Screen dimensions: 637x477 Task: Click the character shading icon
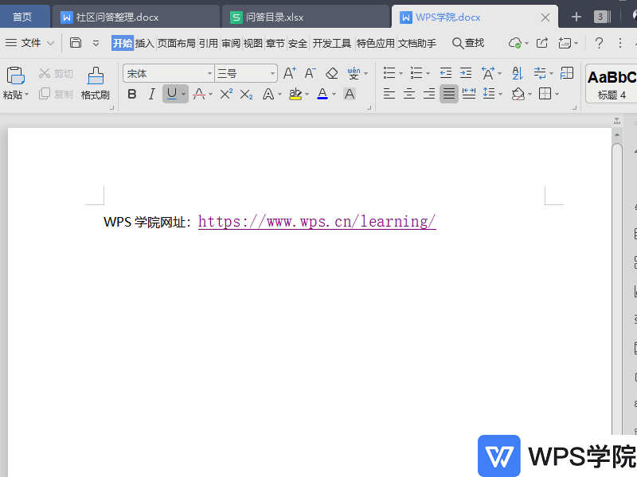(350, 94)
